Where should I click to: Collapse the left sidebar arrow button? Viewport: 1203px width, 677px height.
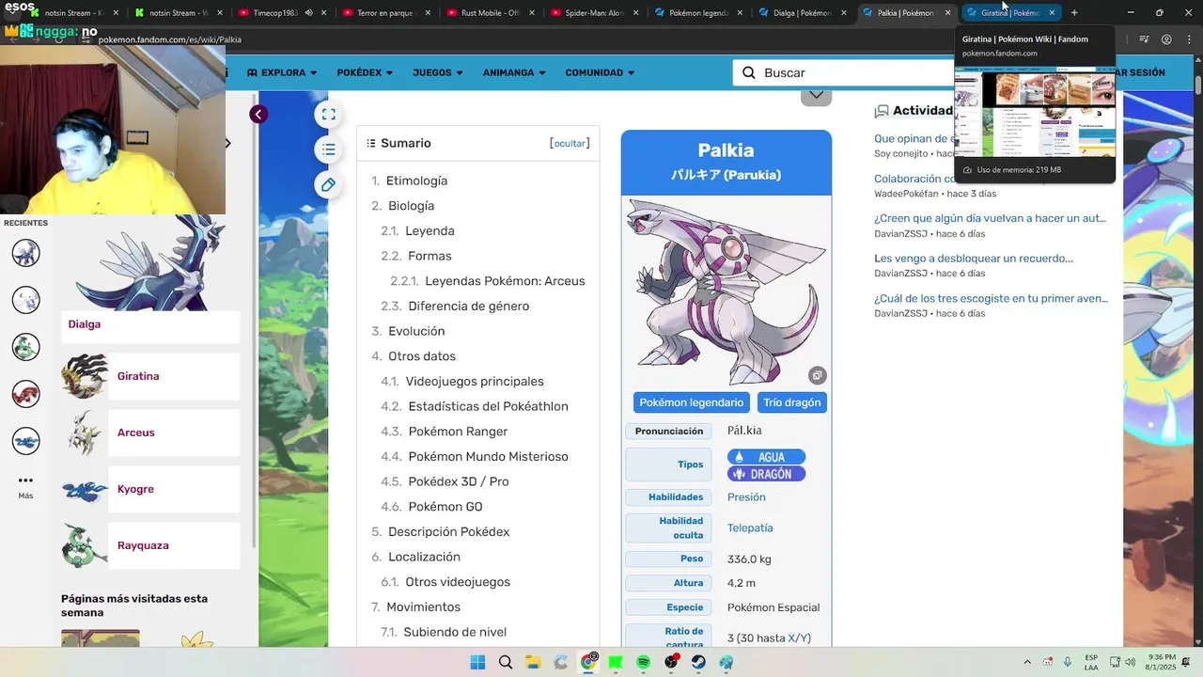[x=258, y=115]
